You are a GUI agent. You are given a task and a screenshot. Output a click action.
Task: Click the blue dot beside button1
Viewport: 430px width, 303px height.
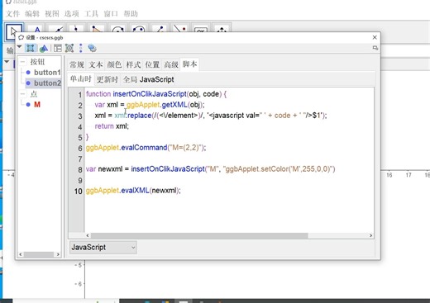point(28,73)
